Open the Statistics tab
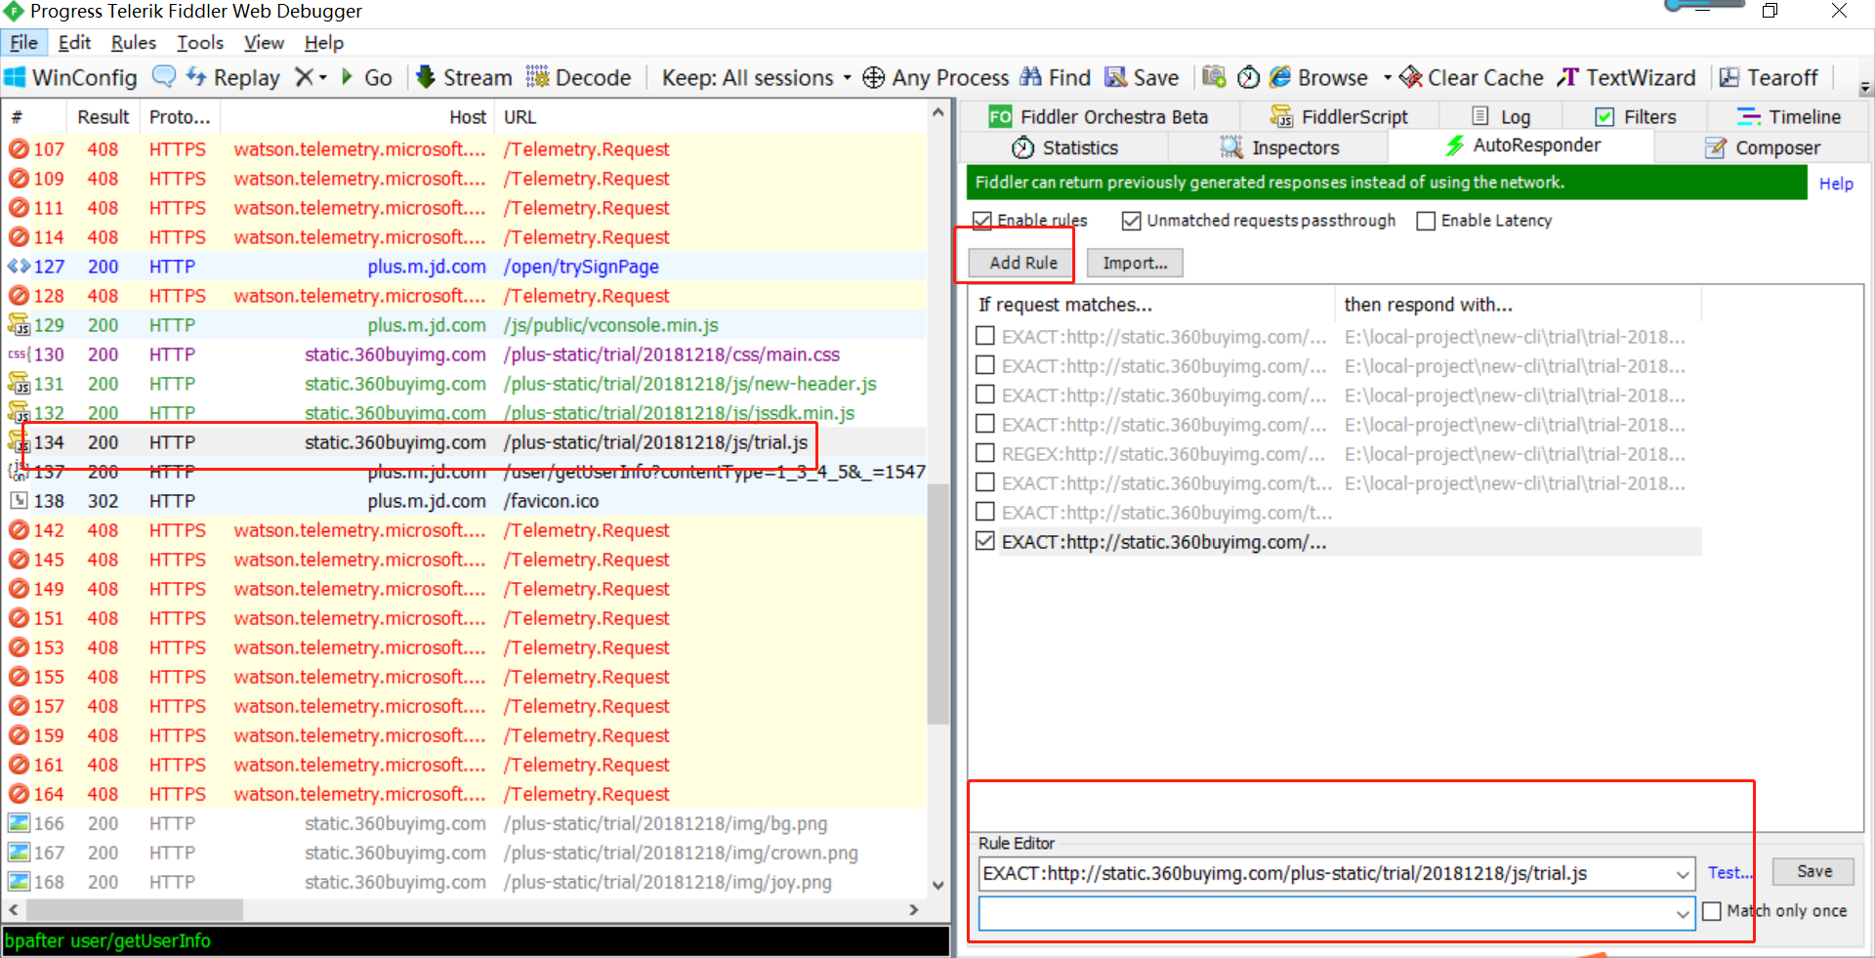 pyautogui.click(x=1064, y=147)
